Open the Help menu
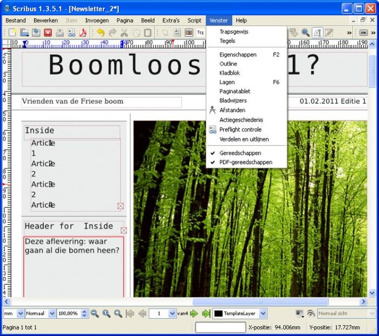Viewport: 379px width, 336px height. point(241,21)
